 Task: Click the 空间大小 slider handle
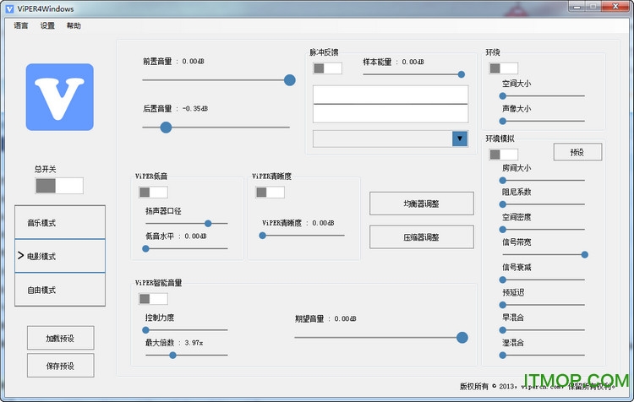(x=503, y=95)
